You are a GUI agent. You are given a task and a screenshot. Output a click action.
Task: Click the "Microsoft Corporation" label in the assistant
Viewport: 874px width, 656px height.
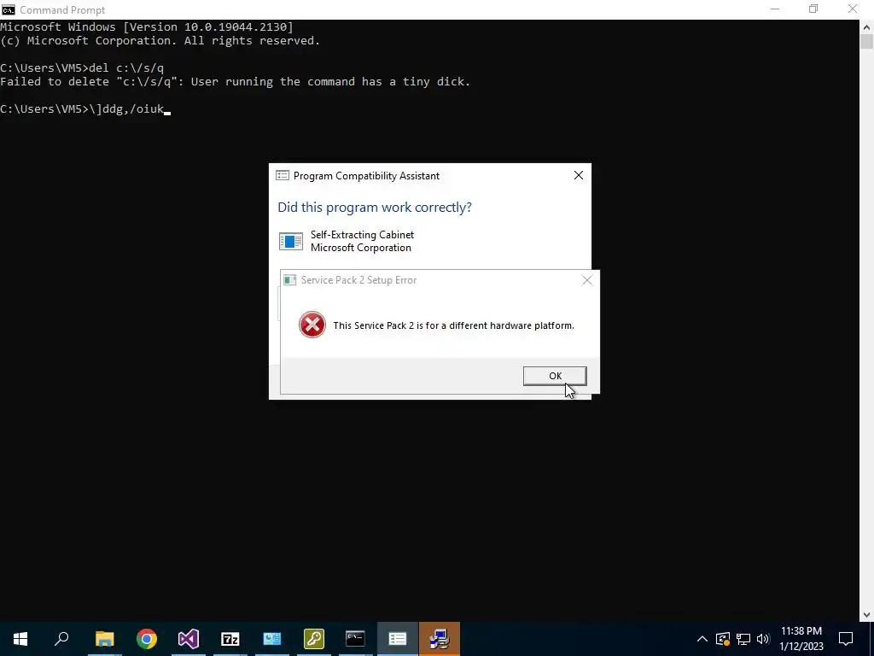[361, 248]
